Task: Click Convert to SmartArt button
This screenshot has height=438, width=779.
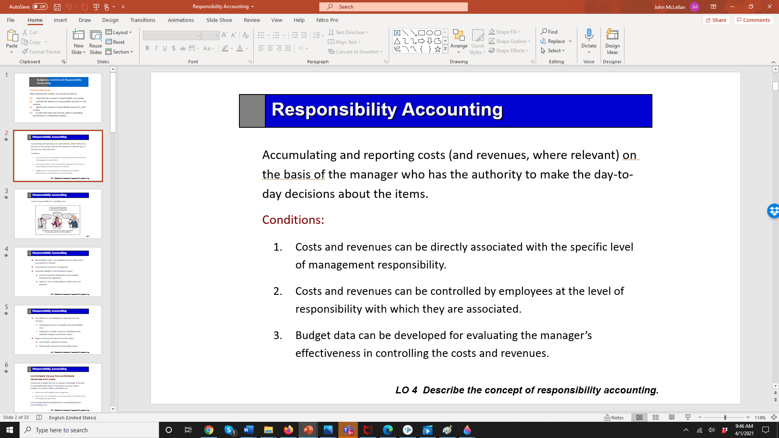Action: [355, 52]
